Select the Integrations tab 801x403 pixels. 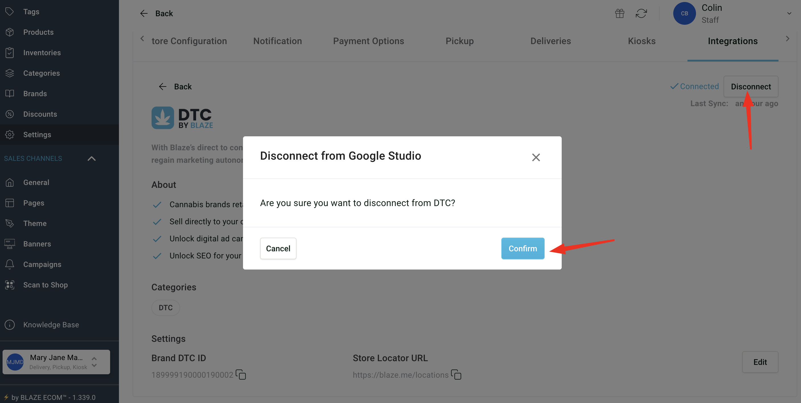(x=733, y=41)
